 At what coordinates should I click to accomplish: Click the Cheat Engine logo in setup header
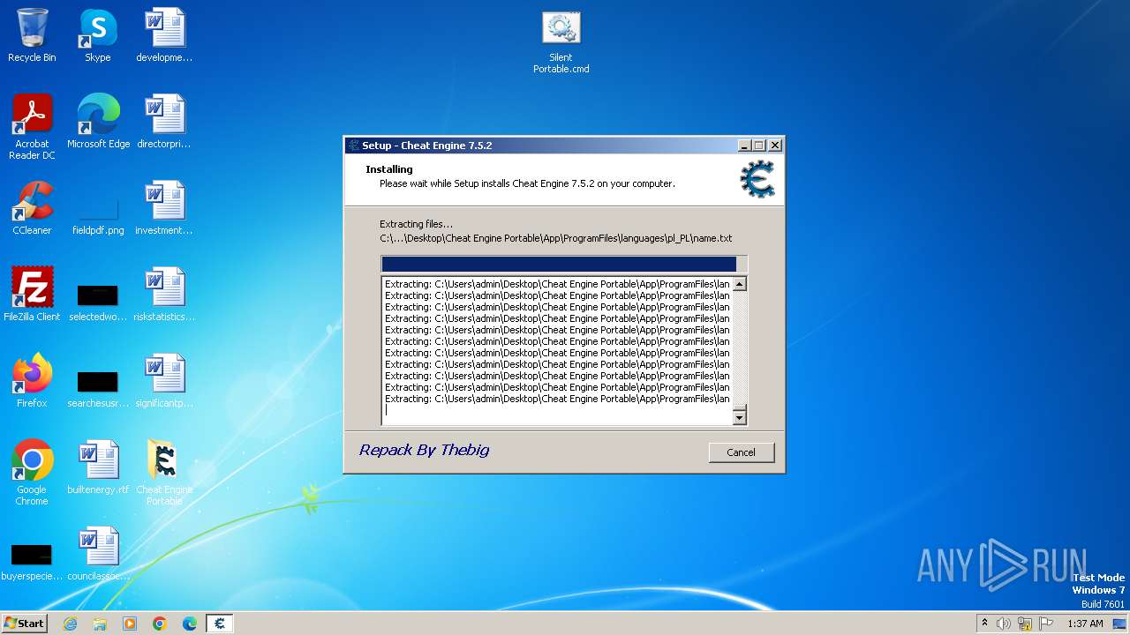pyautogui.click(x=757, y=179)
